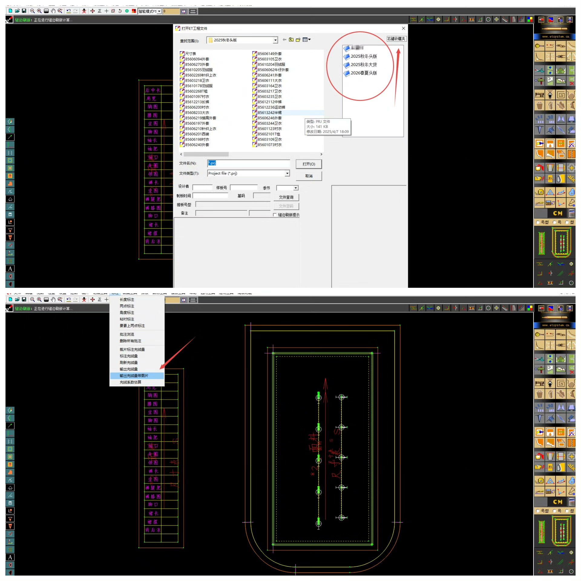Select the 型 radio button in the lower window
Image resolution: width=581 pixels, height=581 pixels.
(567, 511)
